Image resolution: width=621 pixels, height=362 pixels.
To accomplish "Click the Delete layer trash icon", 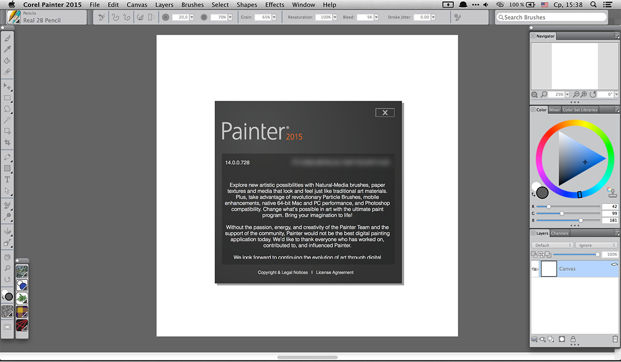I will tap(615, 339).
